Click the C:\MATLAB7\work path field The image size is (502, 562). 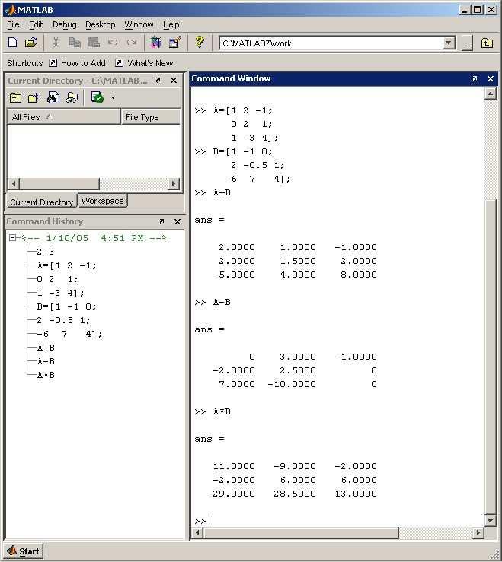coord(331,43)
